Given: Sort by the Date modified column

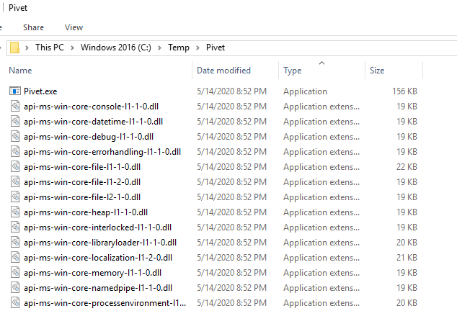Looking at the screenshot, I should 223,71.
